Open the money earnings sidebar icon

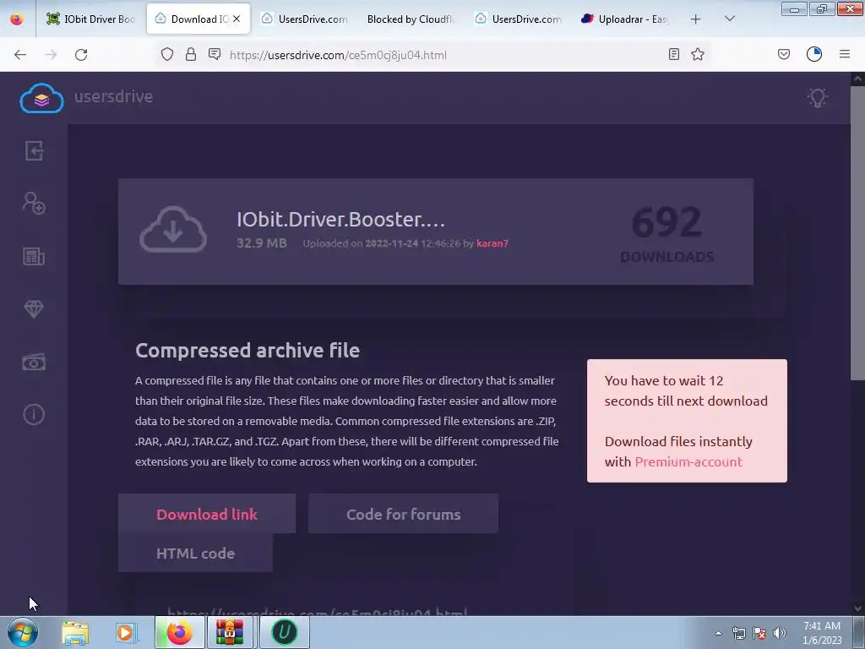(34, 362)
